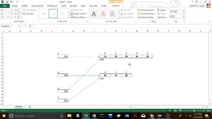
Task: Click the shape width field
Action: click(178, 17)
